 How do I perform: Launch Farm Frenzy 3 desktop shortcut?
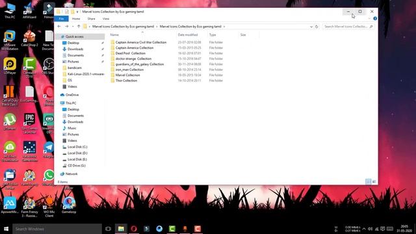tap(29, 207)
